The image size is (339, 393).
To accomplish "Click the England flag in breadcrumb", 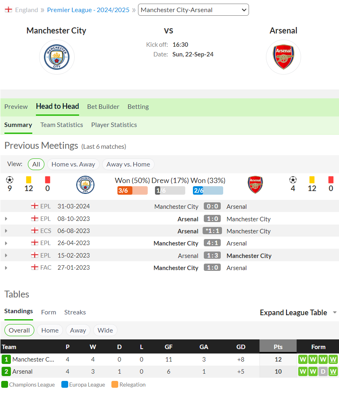I will [x=8, y=10].
